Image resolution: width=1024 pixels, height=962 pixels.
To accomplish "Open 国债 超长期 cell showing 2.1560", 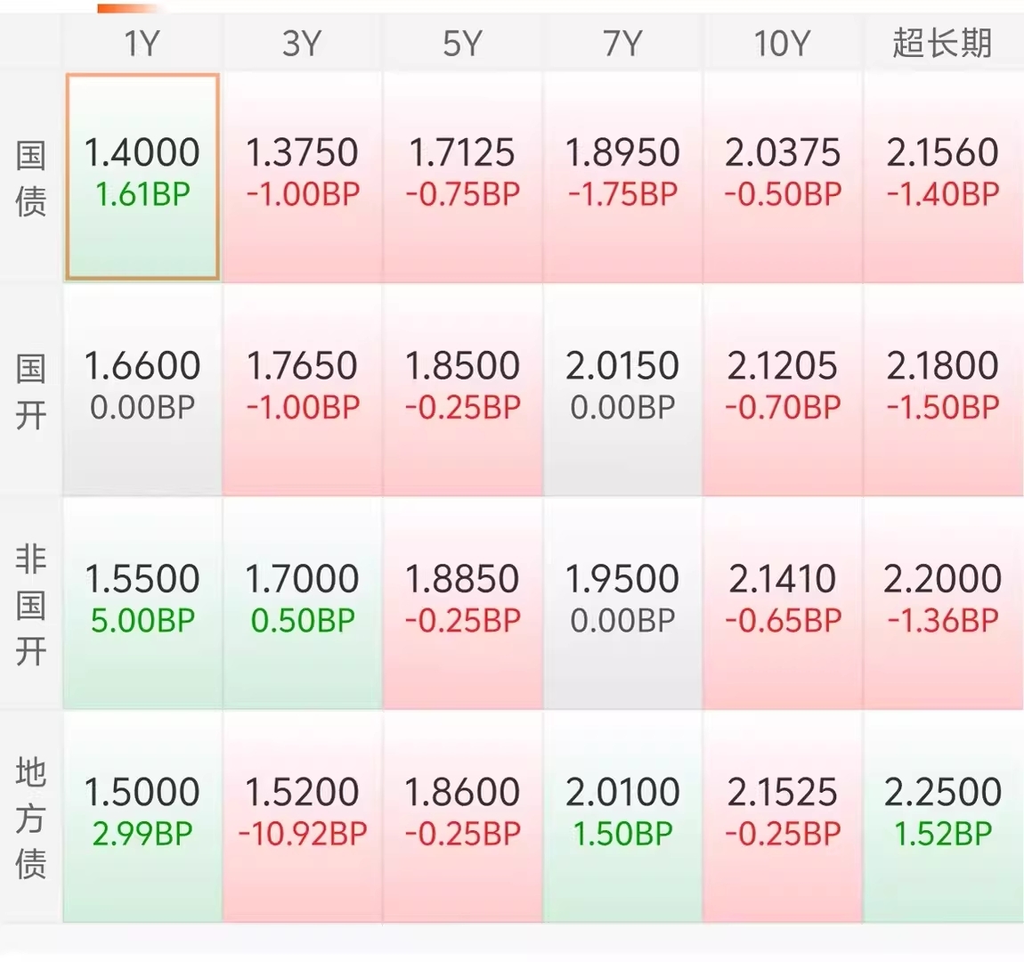I will [x=943, y=177].
